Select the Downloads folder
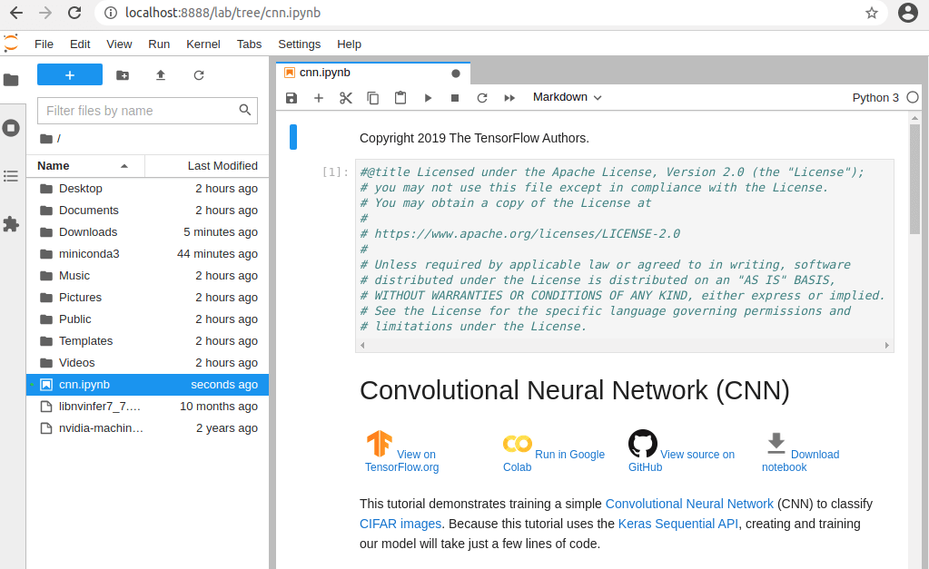 click(147, 232)
